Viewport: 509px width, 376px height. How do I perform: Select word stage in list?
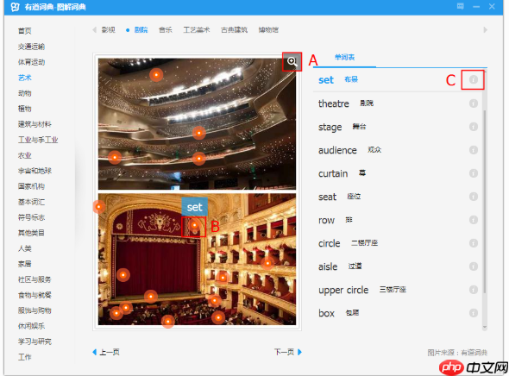(330, 127)
